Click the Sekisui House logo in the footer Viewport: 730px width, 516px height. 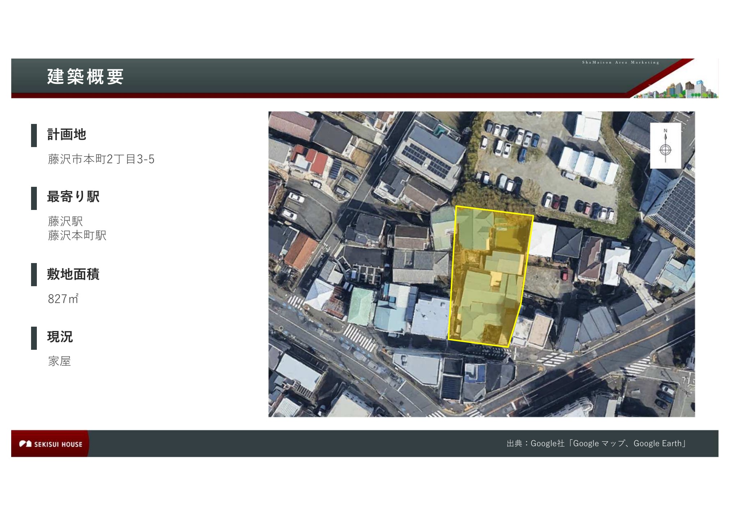(51, 444)
